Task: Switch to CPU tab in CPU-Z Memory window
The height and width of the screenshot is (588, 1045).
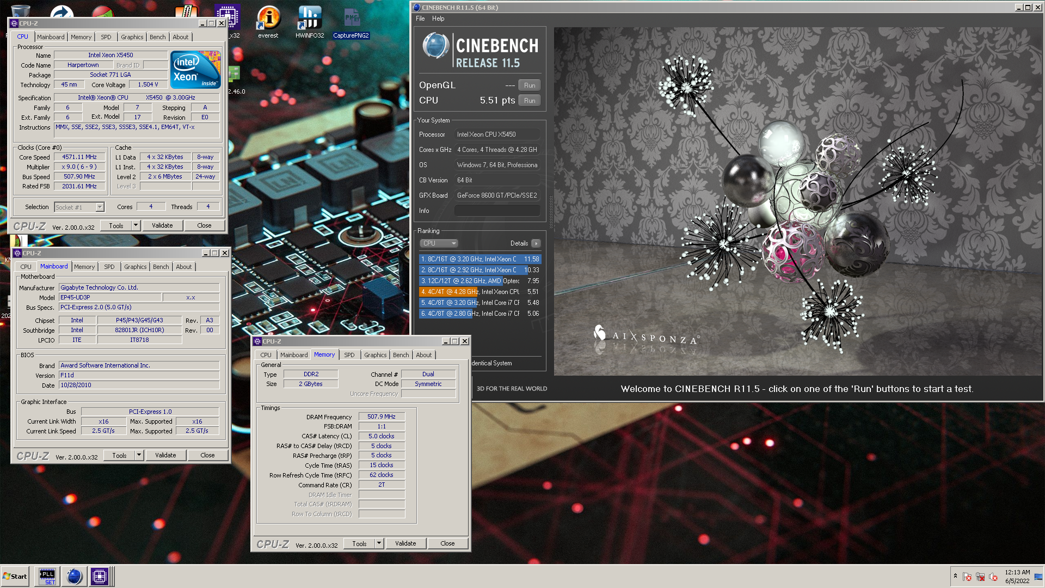Action: (266, 355)
